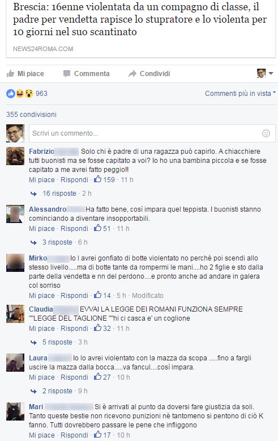Screen dimensions: 278x441
Task: Reply to Claudia's comment via Rispondi
Action: click(x=74, y=329)
